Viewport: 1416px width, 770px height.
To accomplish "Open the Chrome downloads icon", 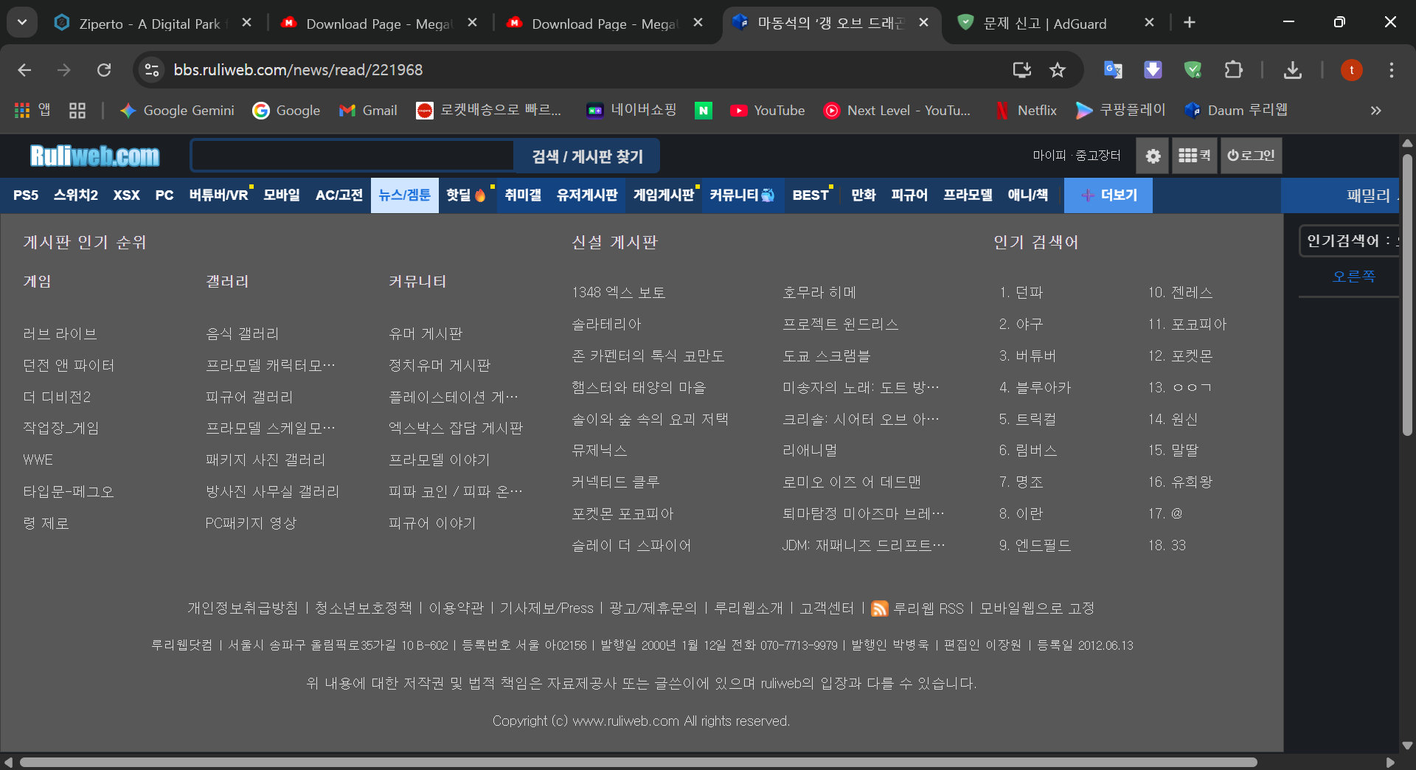I will pos(1292,70).
